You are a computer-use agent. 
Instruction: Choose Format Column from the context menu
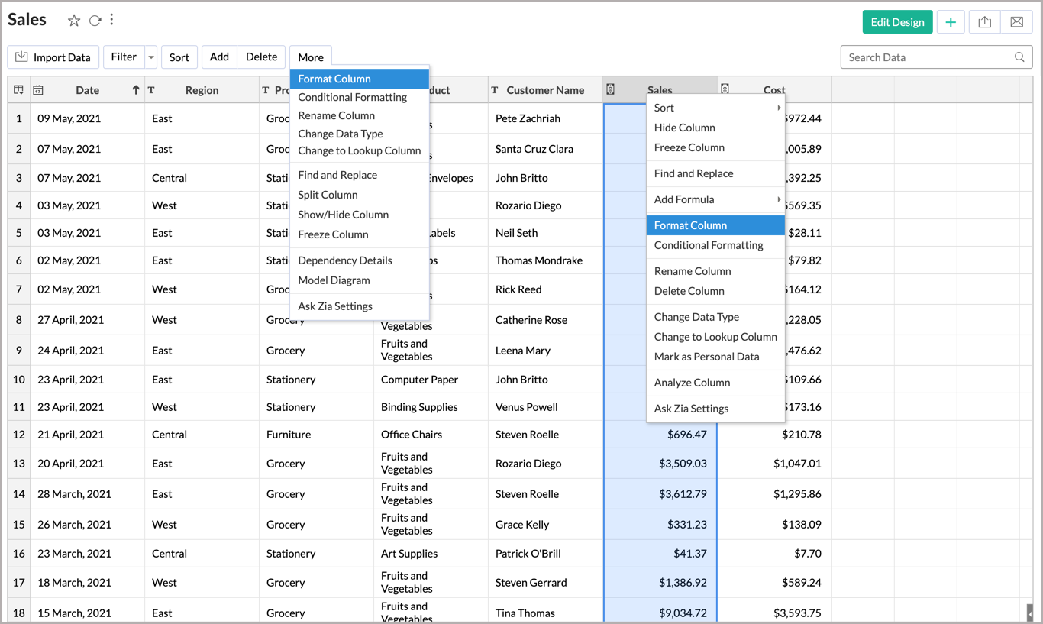pos(690,225)
